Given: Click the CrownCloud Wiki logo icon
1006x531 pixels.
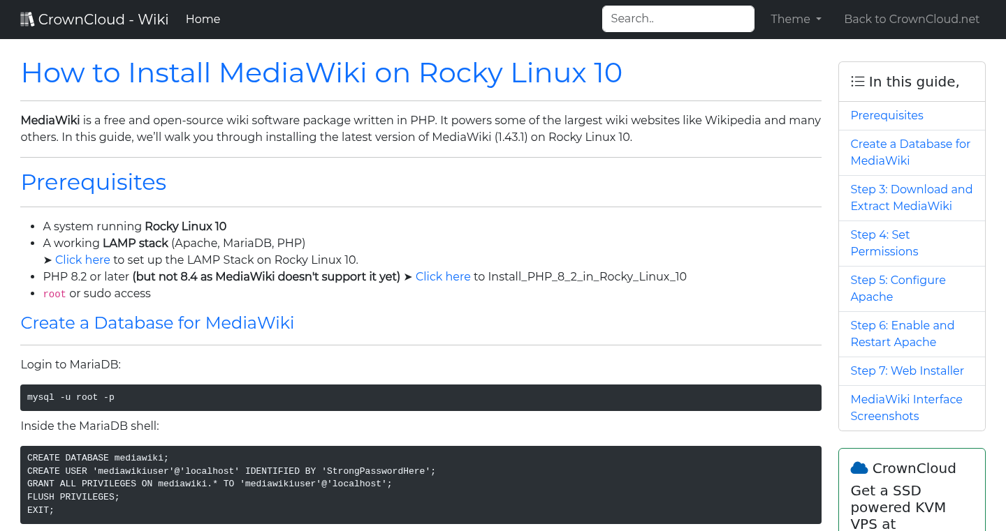Looking at the screenshot, I should point(27,18).
